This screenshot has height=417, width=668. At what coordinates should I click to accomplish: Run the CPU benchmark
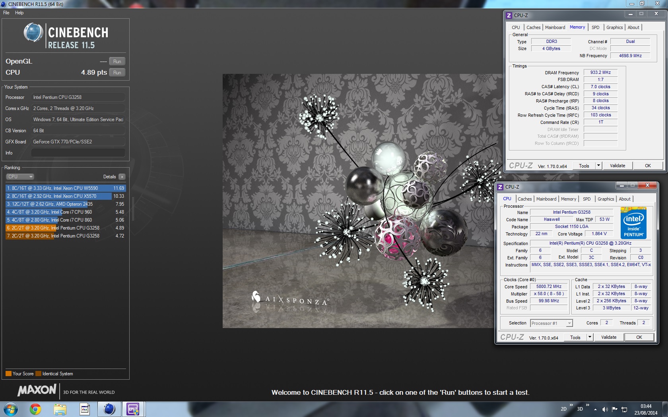click(x=117, y=73)
